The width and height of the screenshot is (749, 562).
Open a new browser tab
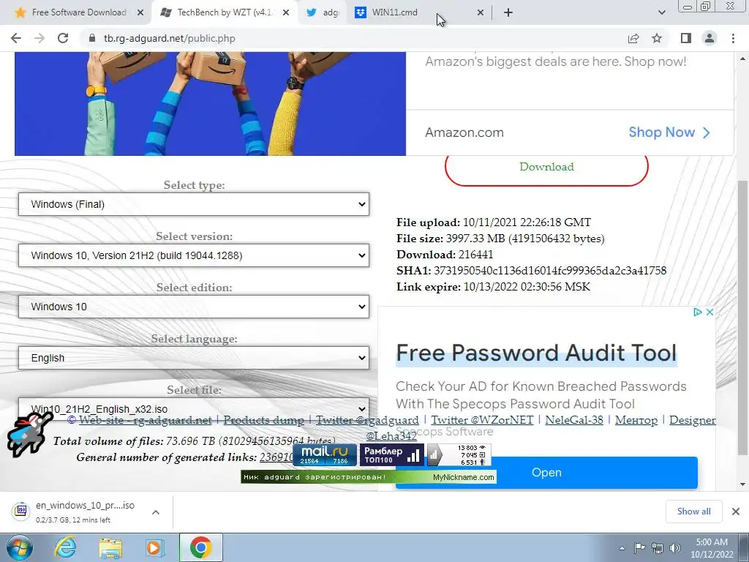coord(508,12)
